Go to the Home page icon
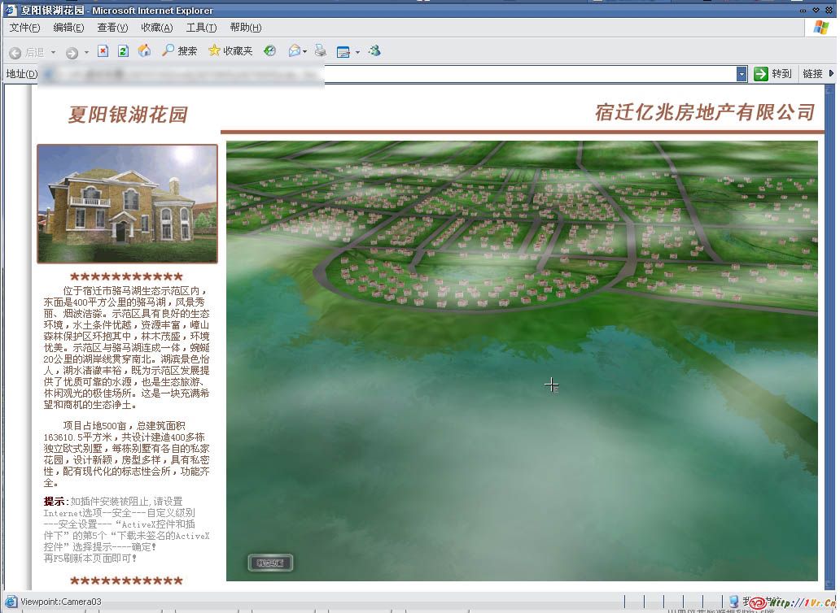 coord(144,51)
